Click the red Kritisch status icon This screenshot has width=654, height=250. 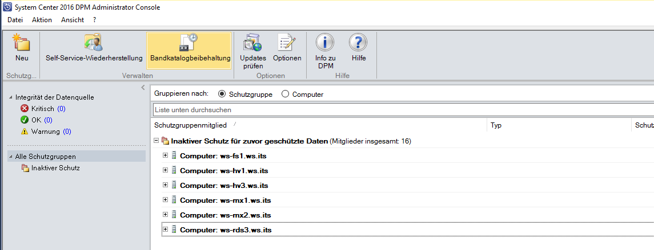pyautogui.click(x=24, y=109)
